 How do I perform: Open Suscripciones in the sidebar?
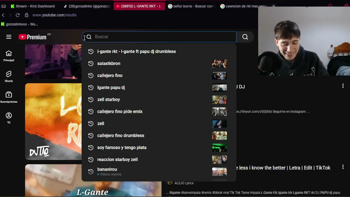9,97
